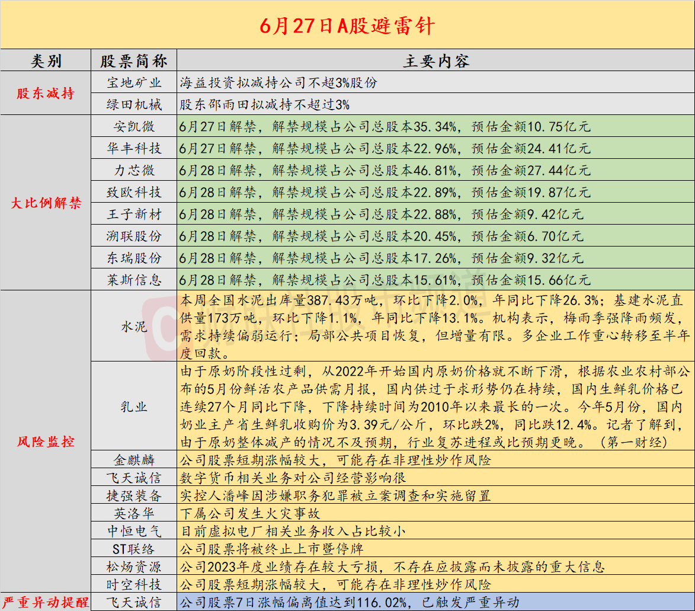Select the 莱斯信息 stock name
This screenshot has height=611, width=695.
pos(134,280)
